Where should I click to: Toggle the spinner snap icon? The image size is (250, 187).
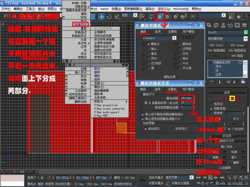[184, 16]
